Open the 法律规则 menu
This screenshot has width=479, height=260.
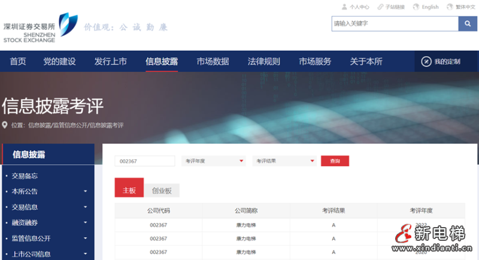(x=263, y=62)
